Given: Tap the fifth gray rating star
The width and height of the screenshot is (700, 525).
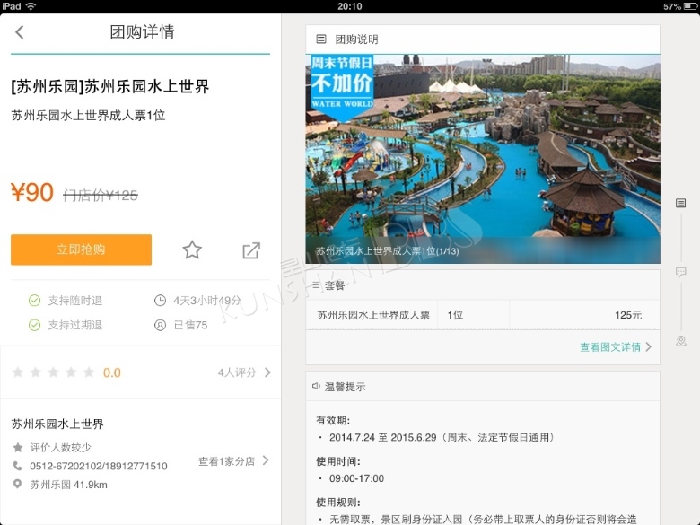Looking at the screenshot, I should click(x=89, y=372).
